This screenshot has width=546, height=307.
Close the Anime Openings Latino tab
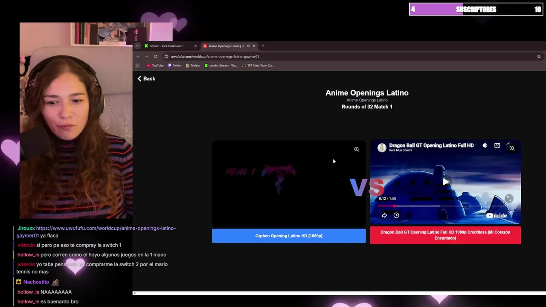[254, 46]
